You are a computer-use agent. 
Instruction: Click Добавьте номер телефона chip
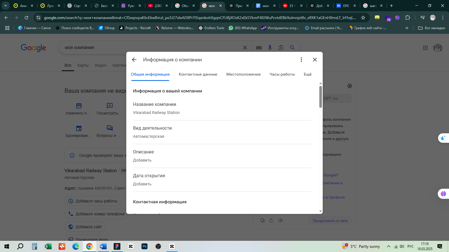(x=96, y=214)
